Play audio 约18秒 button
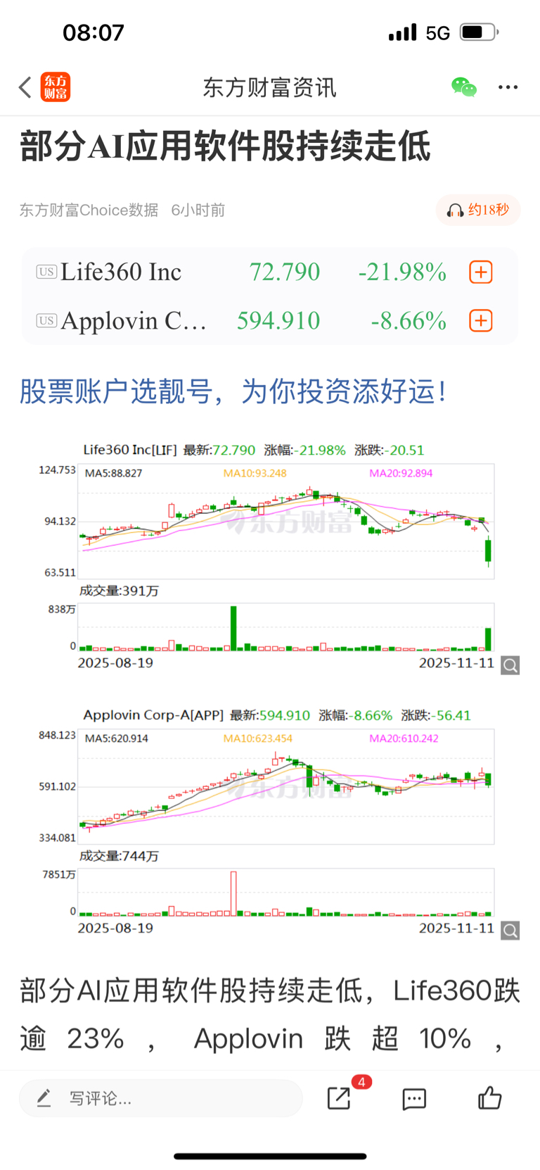 pyautogui.click(x=478, y=210)
